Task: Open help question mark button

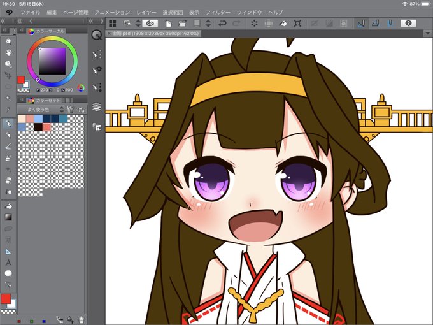Action: (408, 24)
